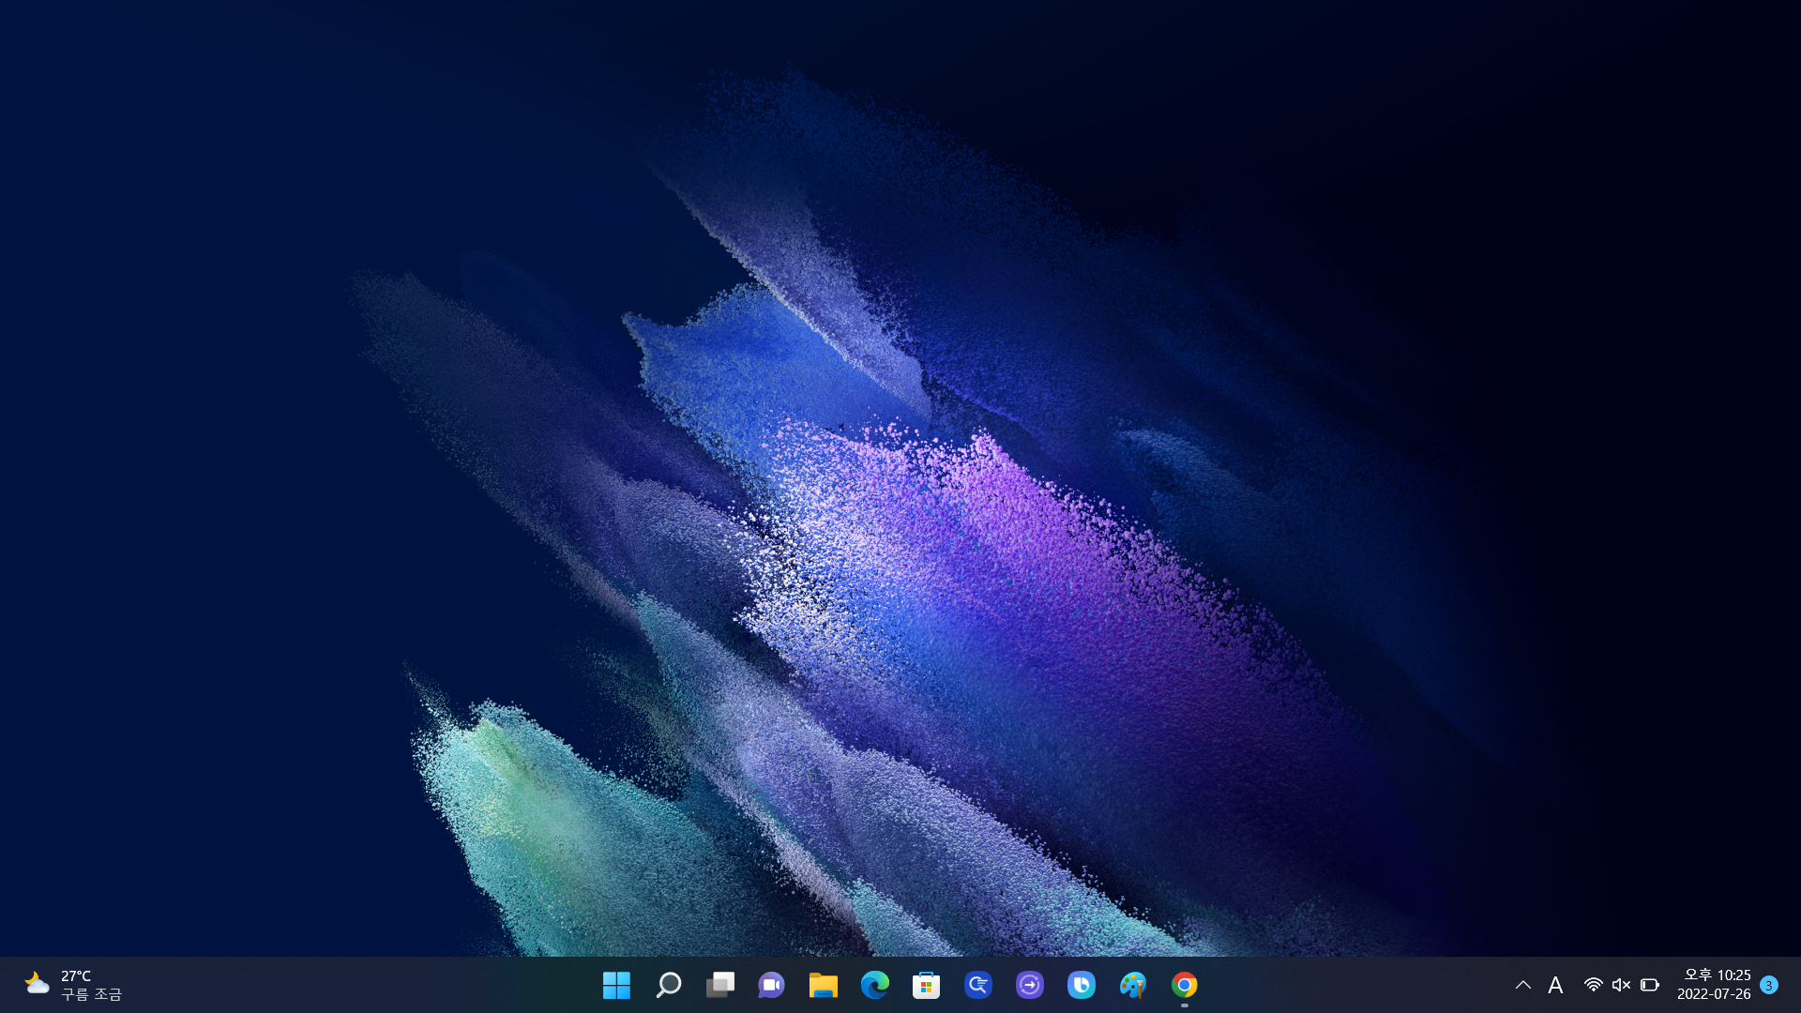Image resolution: width=1801 pixels, height=1013 pixels.
Task: Open Bixby app in taskbar
Action: point(1081,985)
